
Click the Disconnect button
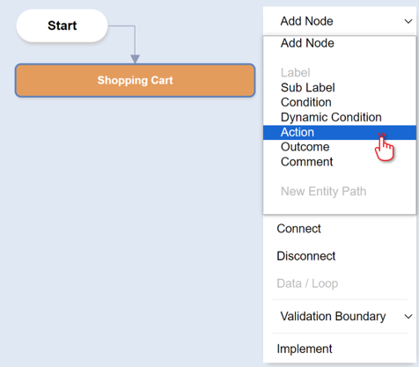pyautogui.click(x=305, y=256)
